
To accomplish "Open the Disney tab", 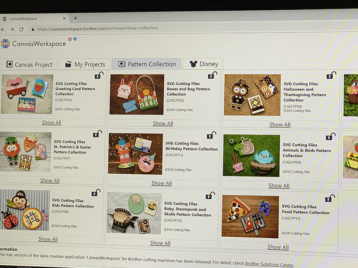I will pos(203,64).
